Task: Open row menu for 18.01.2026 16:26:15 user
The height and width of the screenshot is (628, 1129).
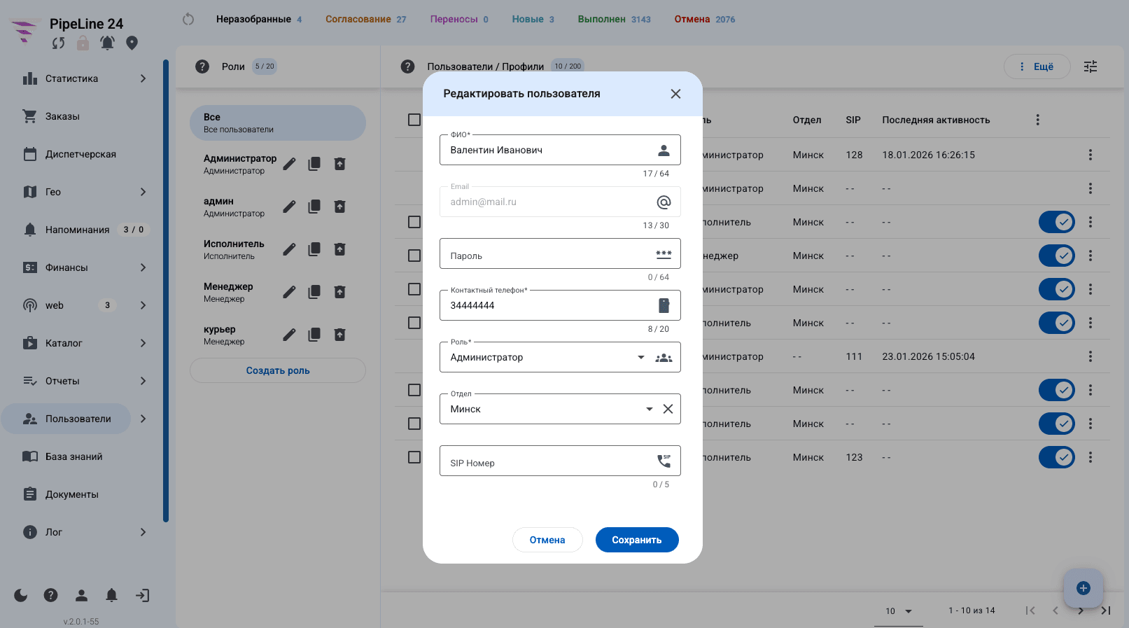Action: [1090, 155]
